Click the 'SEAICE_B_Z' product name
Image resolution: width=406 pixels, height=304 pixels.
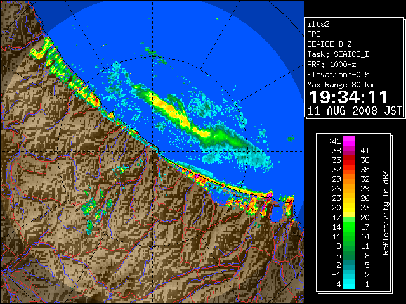coord(329,44)
